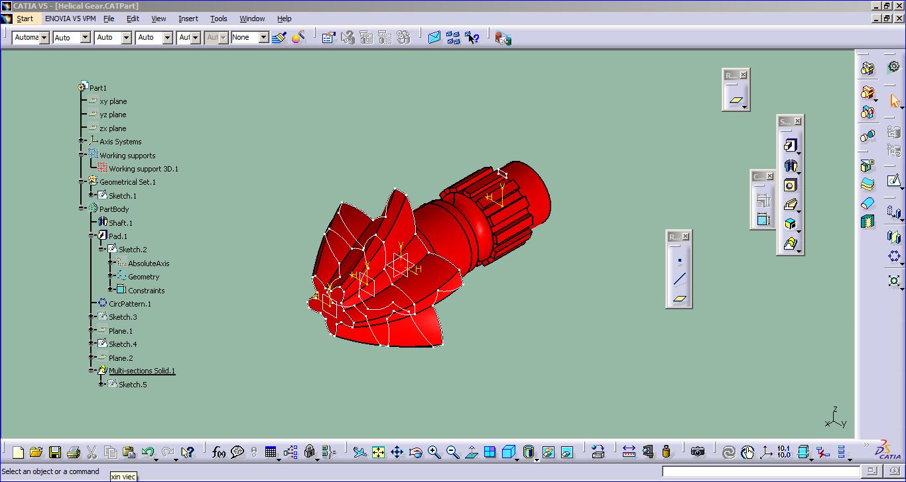The height and width of the screenshot is (482, 906).
Task: Click the Sketcher icon on right toolbar
Action: [894, 180]
